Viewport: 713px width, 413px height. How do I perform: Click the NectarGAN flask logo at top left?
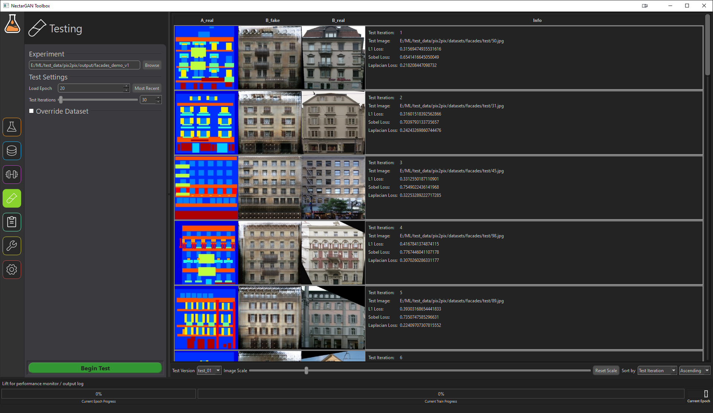(x=12, y=24)
